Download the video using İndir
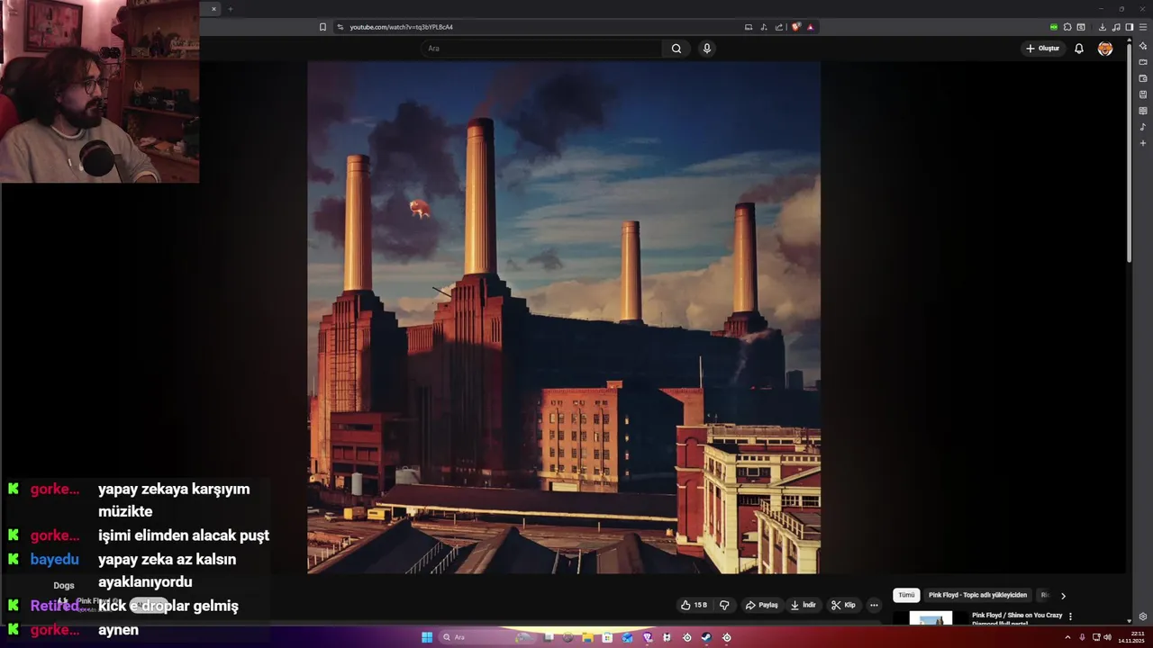 pyautogui.click(x=803, y=605)
